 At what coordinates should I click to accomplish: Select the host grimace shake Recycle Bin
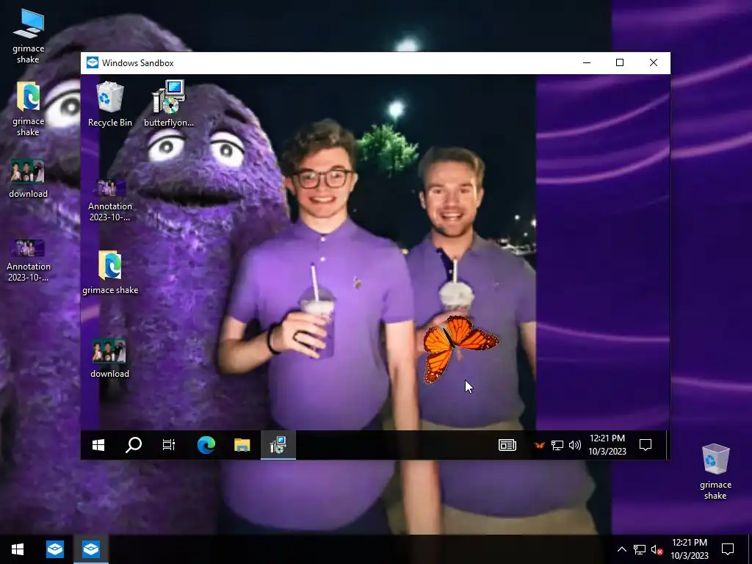(x=715, y=472)
